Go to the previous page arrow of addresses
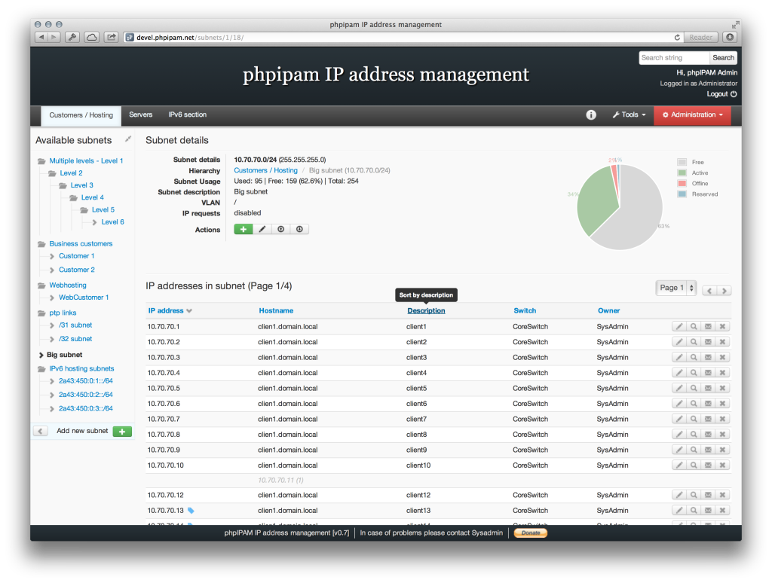Image resolution: width=772 pixels, height=583 pixels. pos(709,291)
